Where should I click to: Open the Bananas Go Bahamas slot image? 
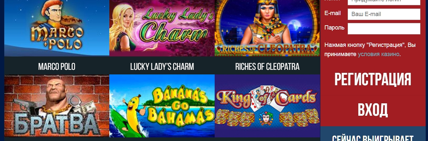[x=162, y=106]
